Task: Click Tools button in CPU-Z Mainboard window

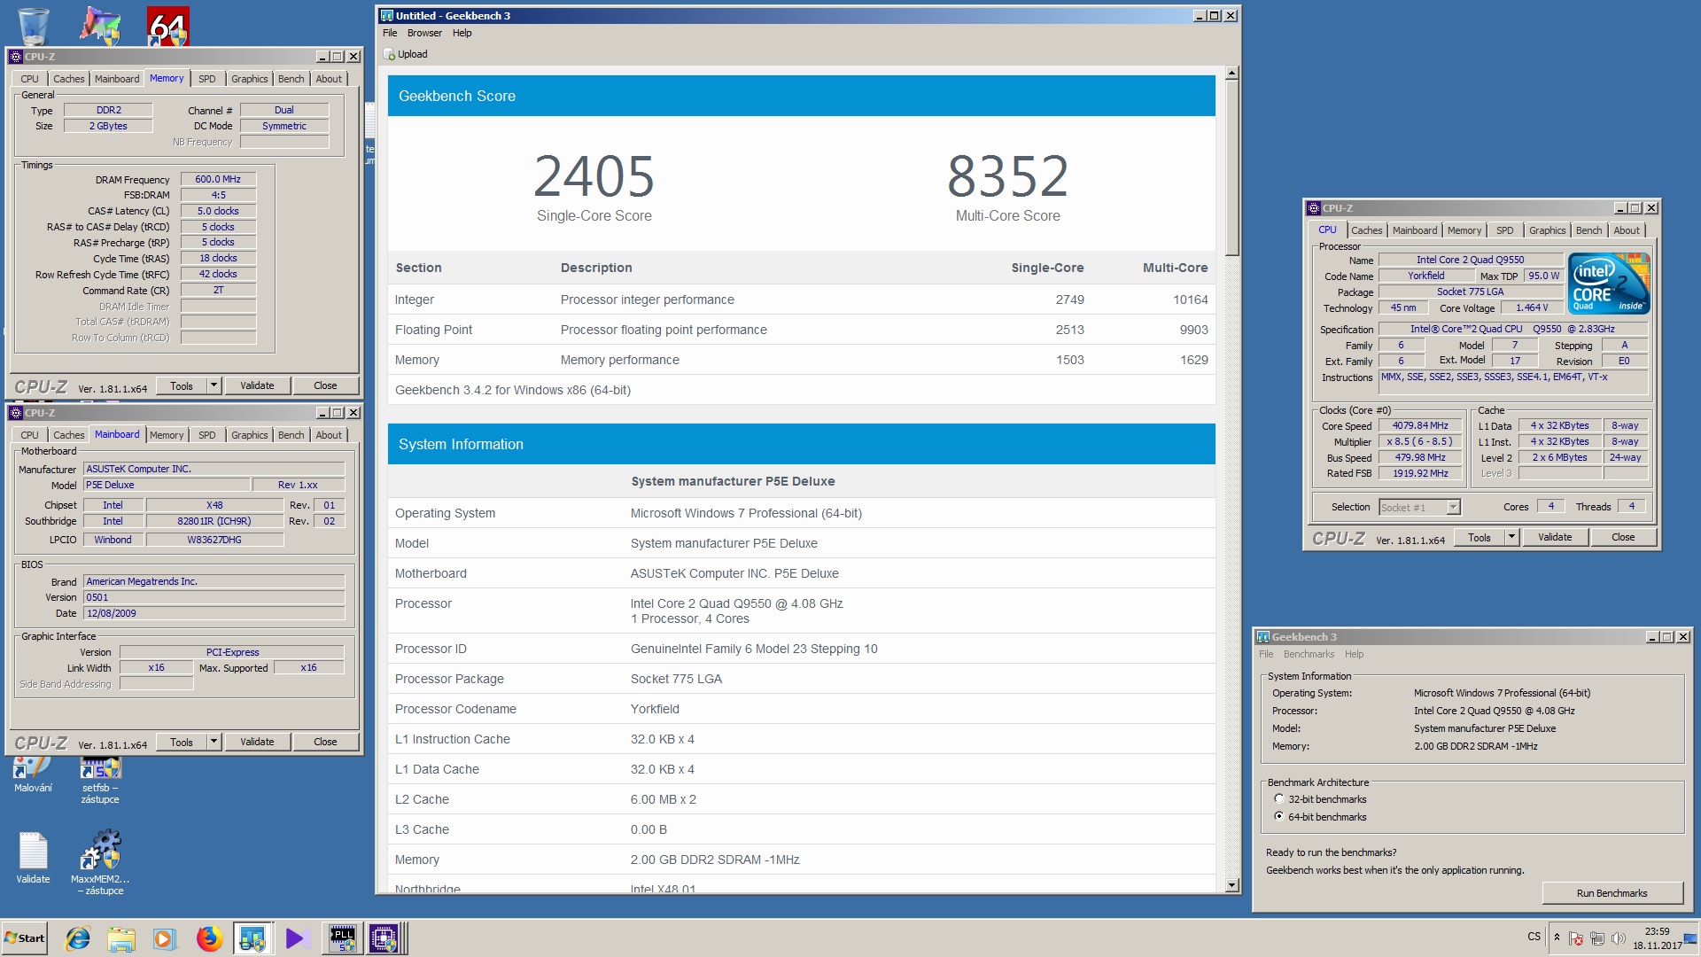Action: 182,742
